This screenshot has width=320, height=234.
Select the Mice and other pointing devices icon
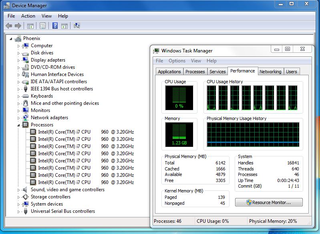point(26,103)
